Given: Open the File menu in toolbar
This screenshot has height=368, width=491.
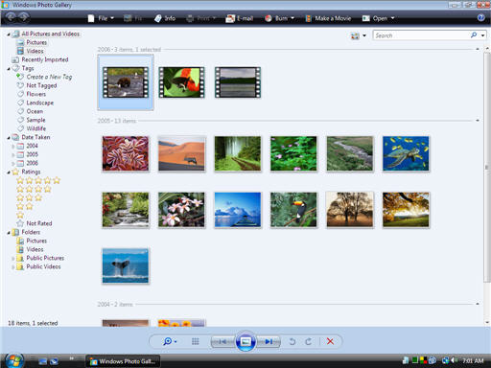Looking at the screenshot, I should 101,18.
